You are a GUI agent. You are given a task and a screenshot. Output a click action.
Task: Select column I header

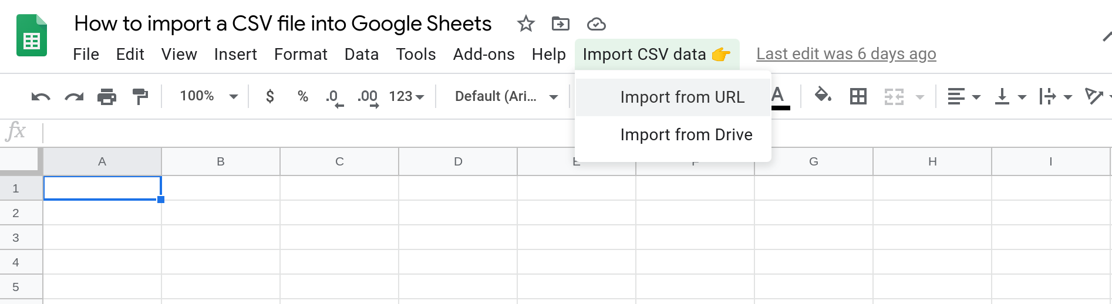tap(1051, 161)
